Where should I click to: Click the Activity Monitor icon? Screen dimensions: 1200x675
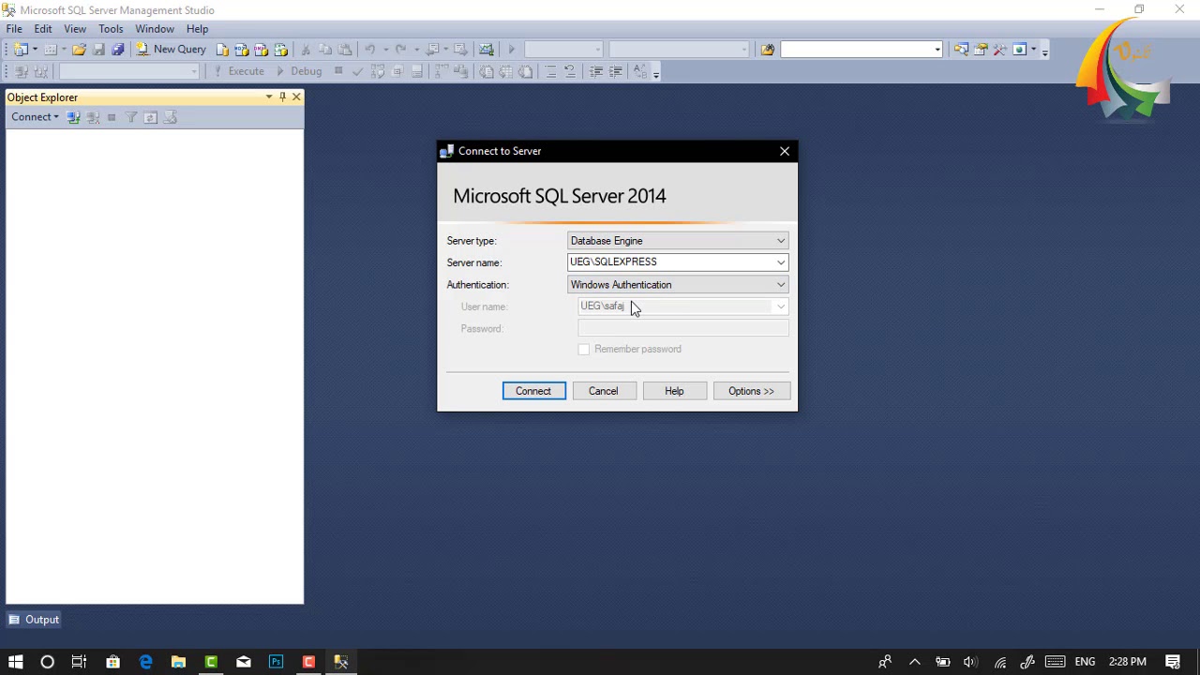tap(486, 50)
